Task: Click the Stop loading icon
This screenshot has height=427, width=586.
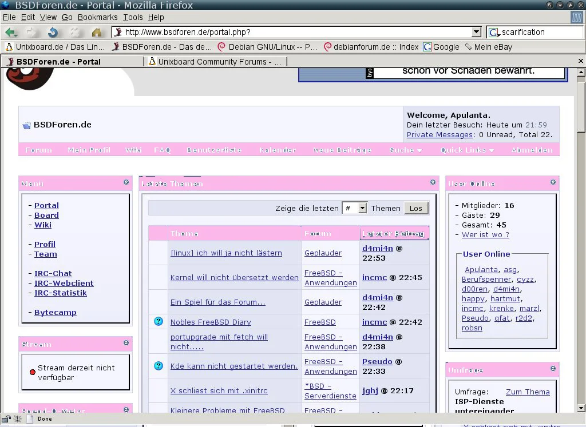Action: [x=75, y=33]
